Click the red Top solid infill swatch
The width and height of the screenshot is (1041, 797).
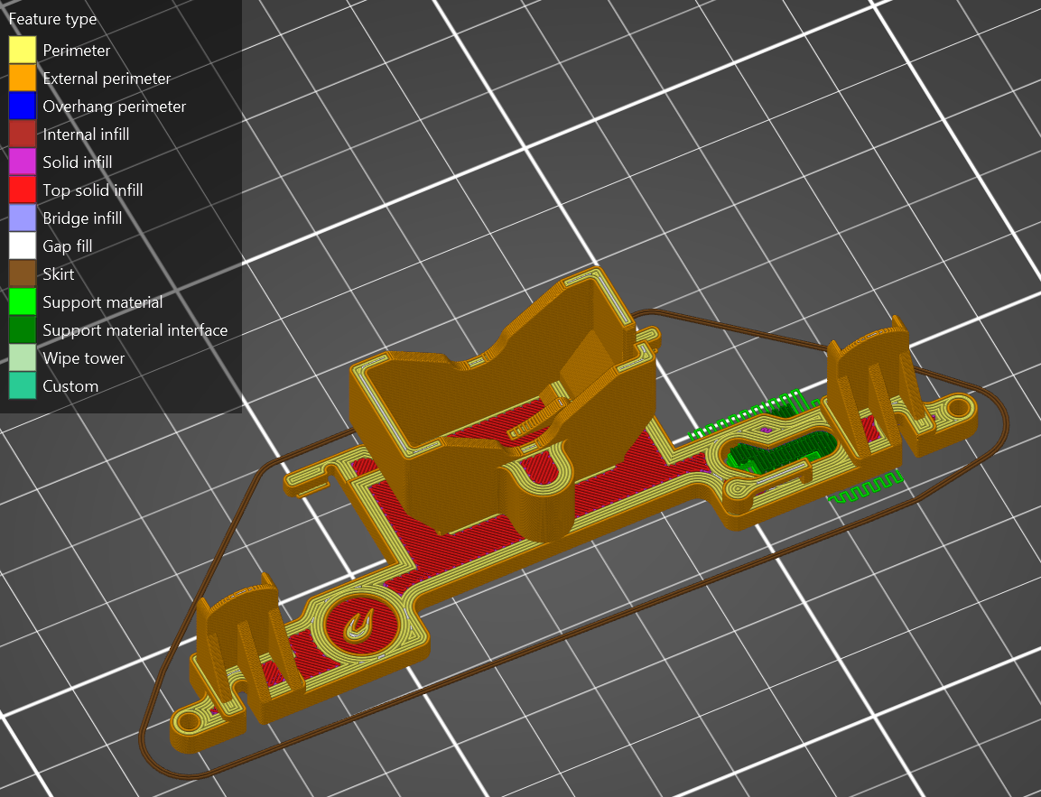[22, 190]
